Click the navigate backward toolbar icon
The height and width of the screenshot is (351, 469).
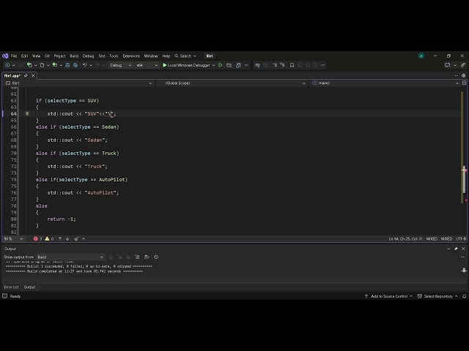[8, 65]
